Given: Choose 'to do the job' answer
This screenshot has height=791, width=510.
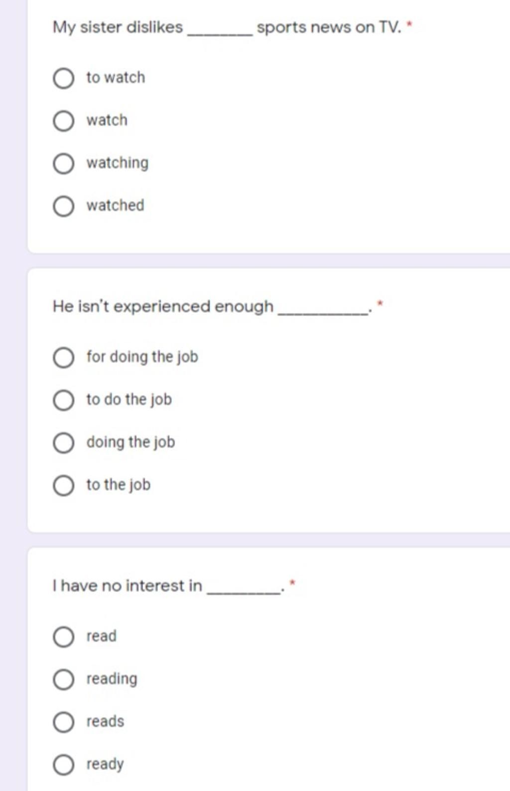Looking at the screenshot, I should point(63,400).
